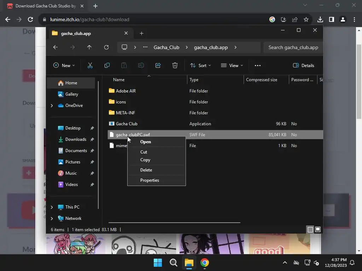Sort by Compressed size column header

click(x=262, y=79)
